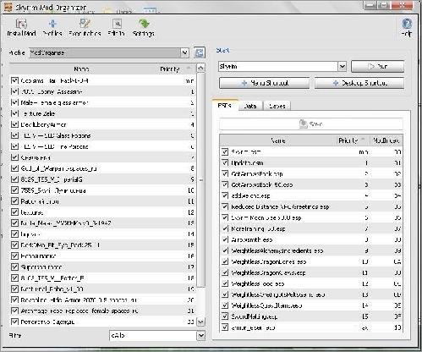Switch to the ESPs tab
Screen dimensions: 422x352
tap(225, 106)
